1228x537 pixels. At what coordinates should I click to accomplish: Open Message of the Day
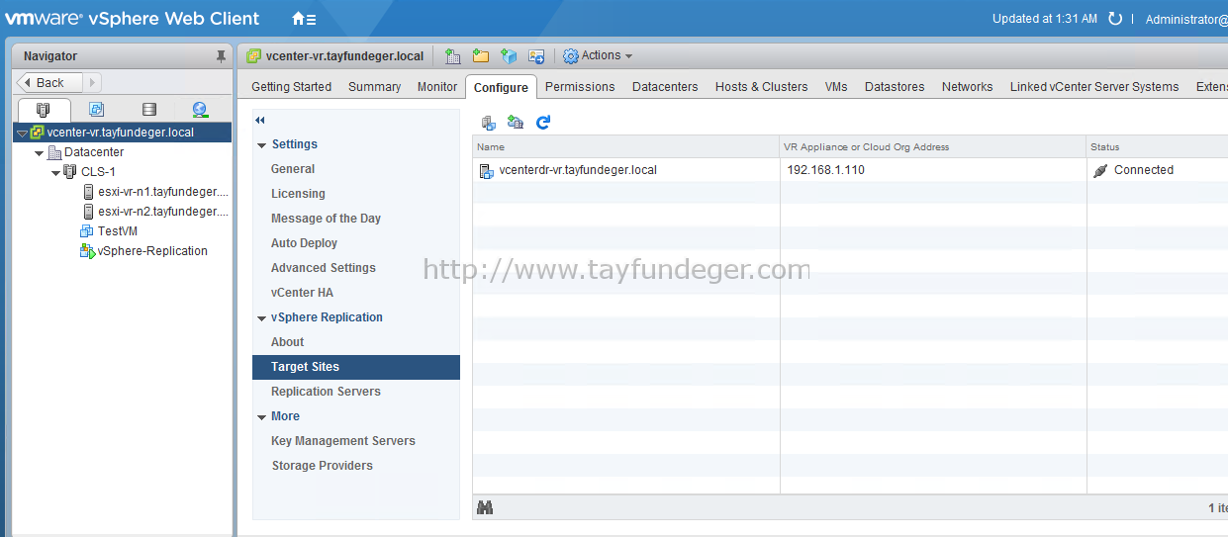pyautogui.click(x=326, y=219)
